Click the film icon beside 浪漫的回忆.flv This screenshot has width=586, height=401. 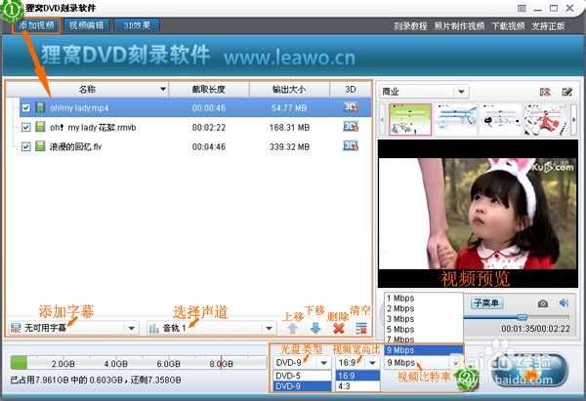tap(40, 146)
